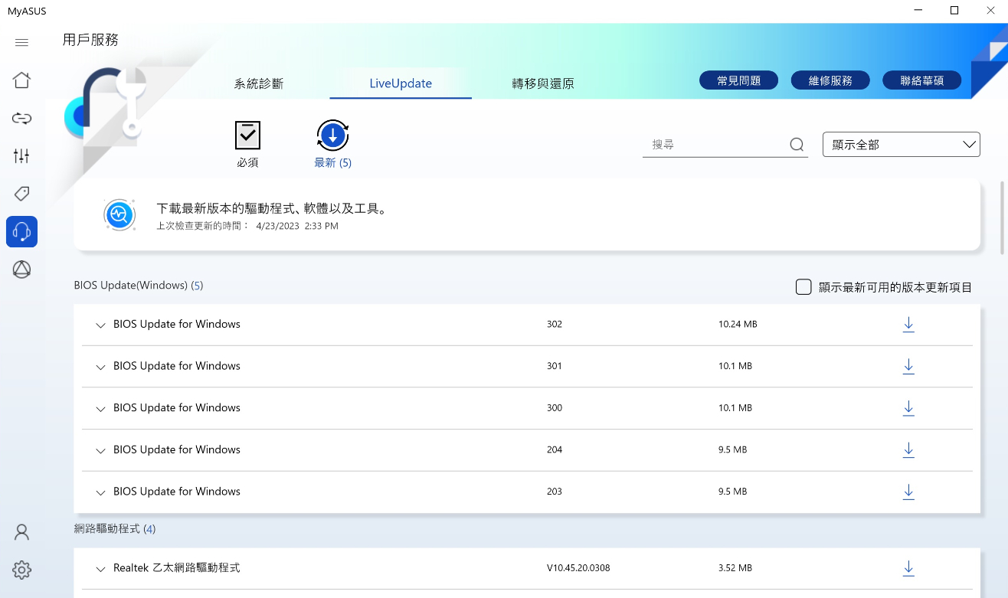Screen dimensions: 1008x598
Task: Maximize the MyASUS window
Action: click(x=954, y=10)
